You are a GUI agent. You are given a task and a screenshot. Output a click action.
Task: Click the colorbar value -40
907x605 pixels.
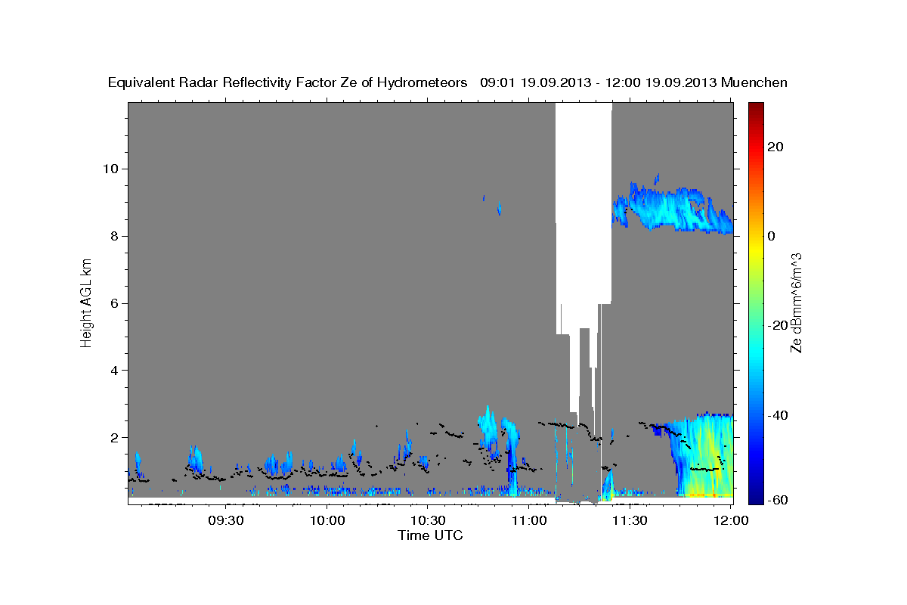[777, 415]
